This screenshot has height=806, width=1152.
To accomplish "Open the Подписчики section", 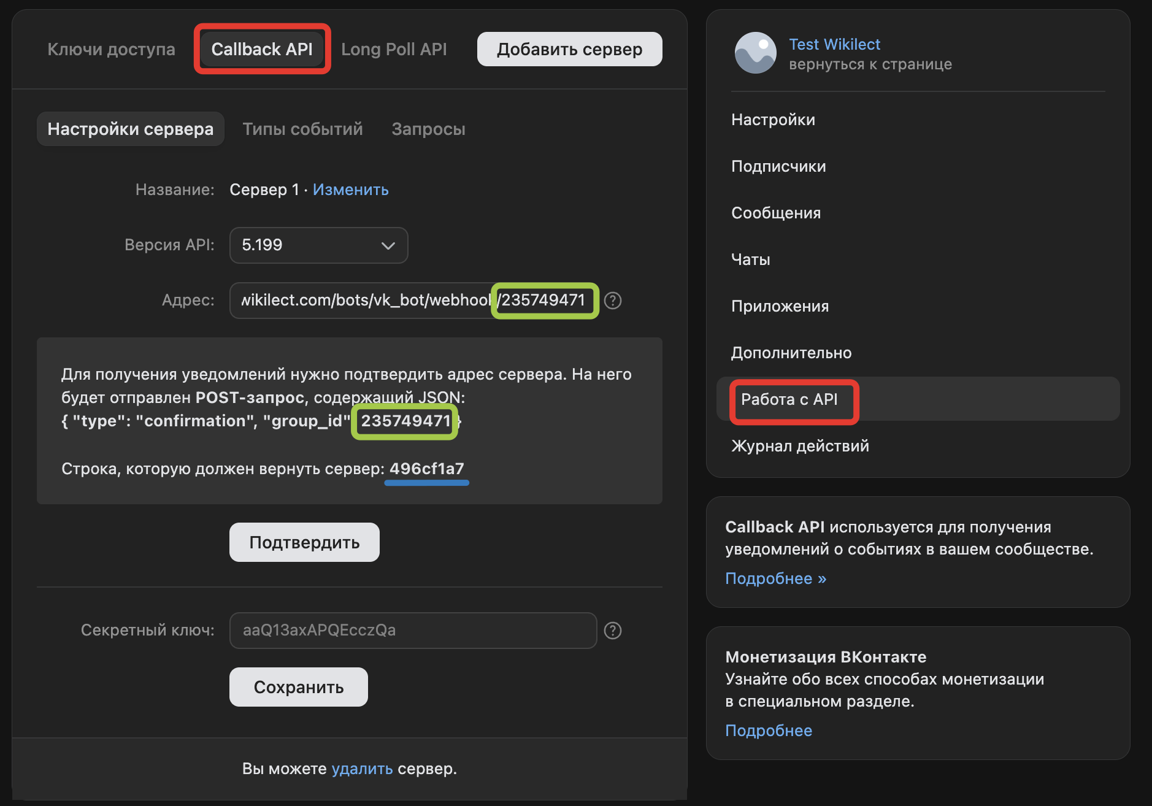I will click(778, 166).
